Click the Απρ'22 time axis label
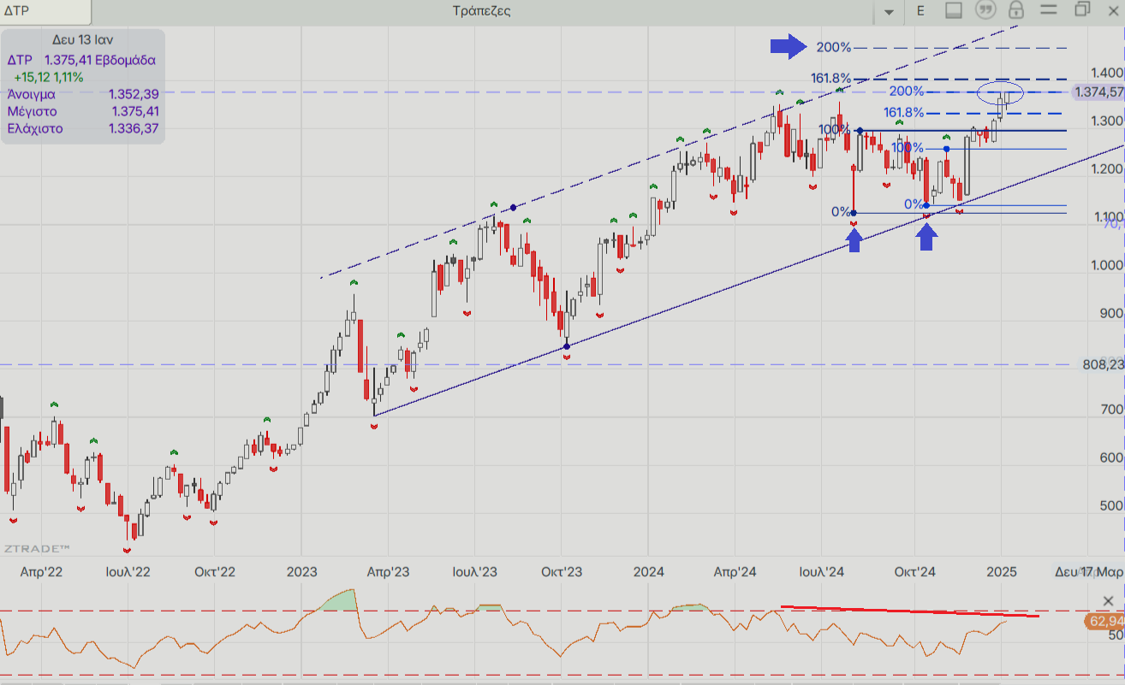 (43, 571)
